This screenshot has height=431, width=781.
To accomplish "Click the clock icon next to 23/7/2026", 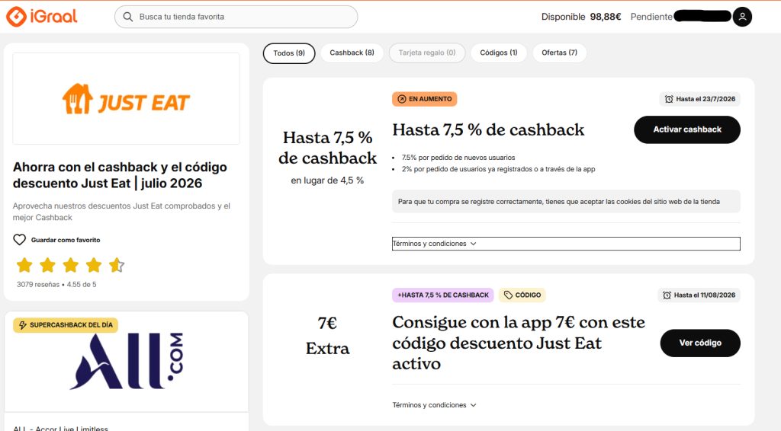I will pyautogui.click(x=669, y=99).
